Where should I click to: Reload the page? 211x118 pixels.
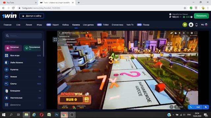pyautogui.click(x=13, y=8)
